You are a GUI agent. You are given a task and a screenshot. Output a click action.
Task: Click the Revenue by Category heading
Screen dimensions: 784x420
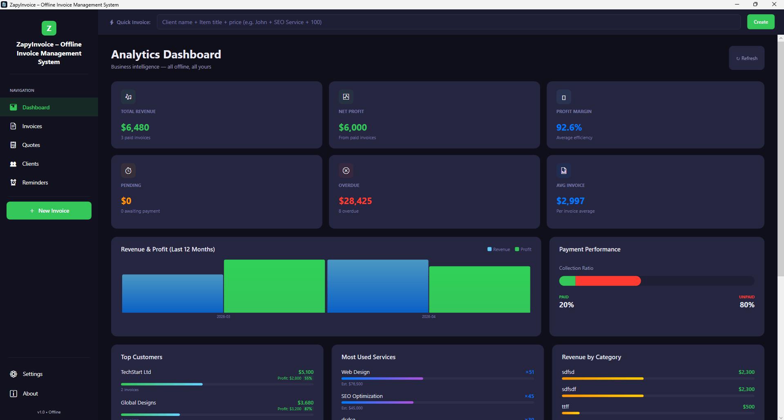(x=591, y=357)
